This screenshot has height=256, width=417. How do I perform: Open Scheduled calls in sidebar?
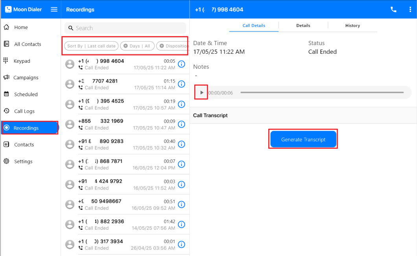point(26,94)
